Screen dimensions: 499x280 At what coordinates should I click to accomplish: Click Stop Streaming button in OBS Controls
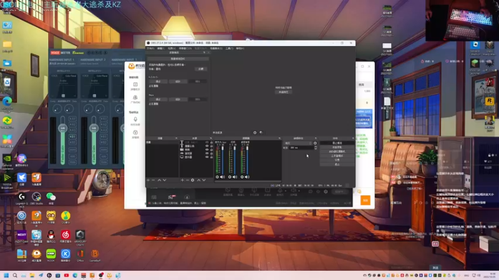(337, 143)
